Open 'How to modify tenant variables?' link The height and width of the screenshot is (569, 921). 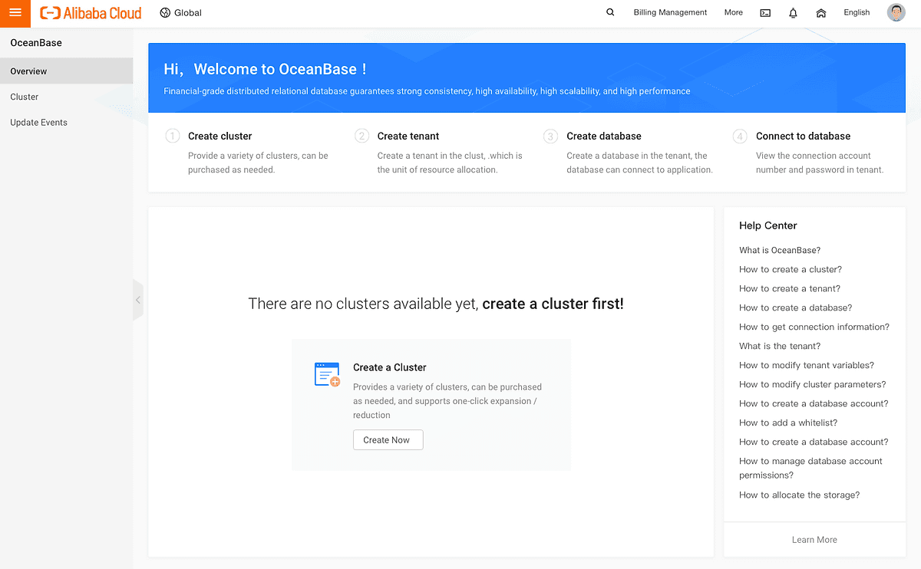coord(807,365)
